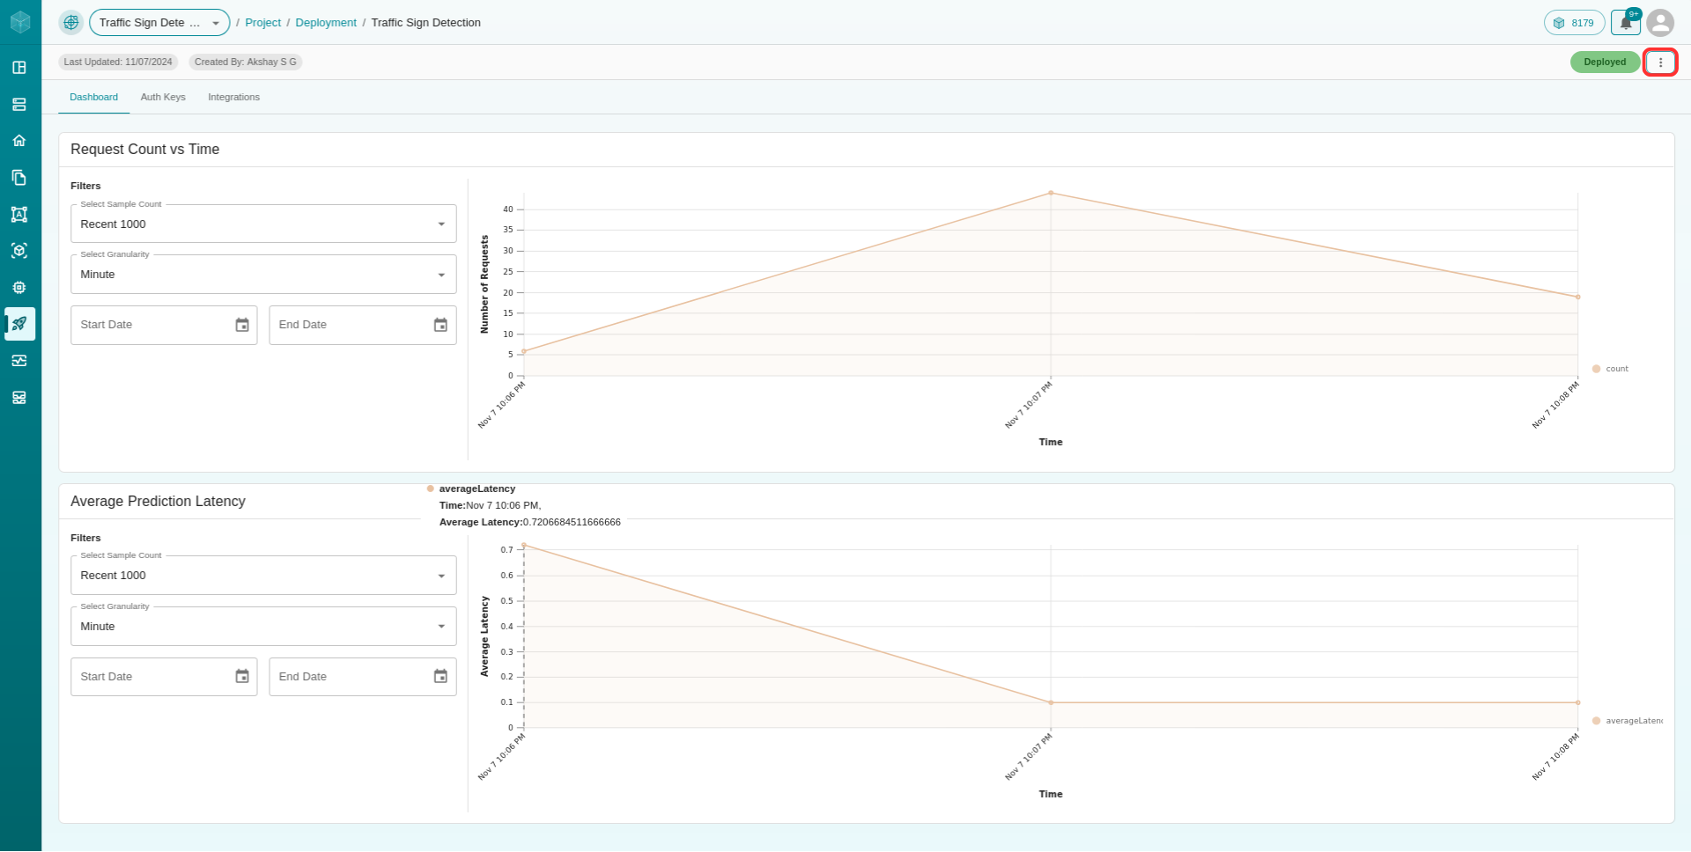
Task: Click the cube logo in the sidebar
Action: [x=20, y=22]
